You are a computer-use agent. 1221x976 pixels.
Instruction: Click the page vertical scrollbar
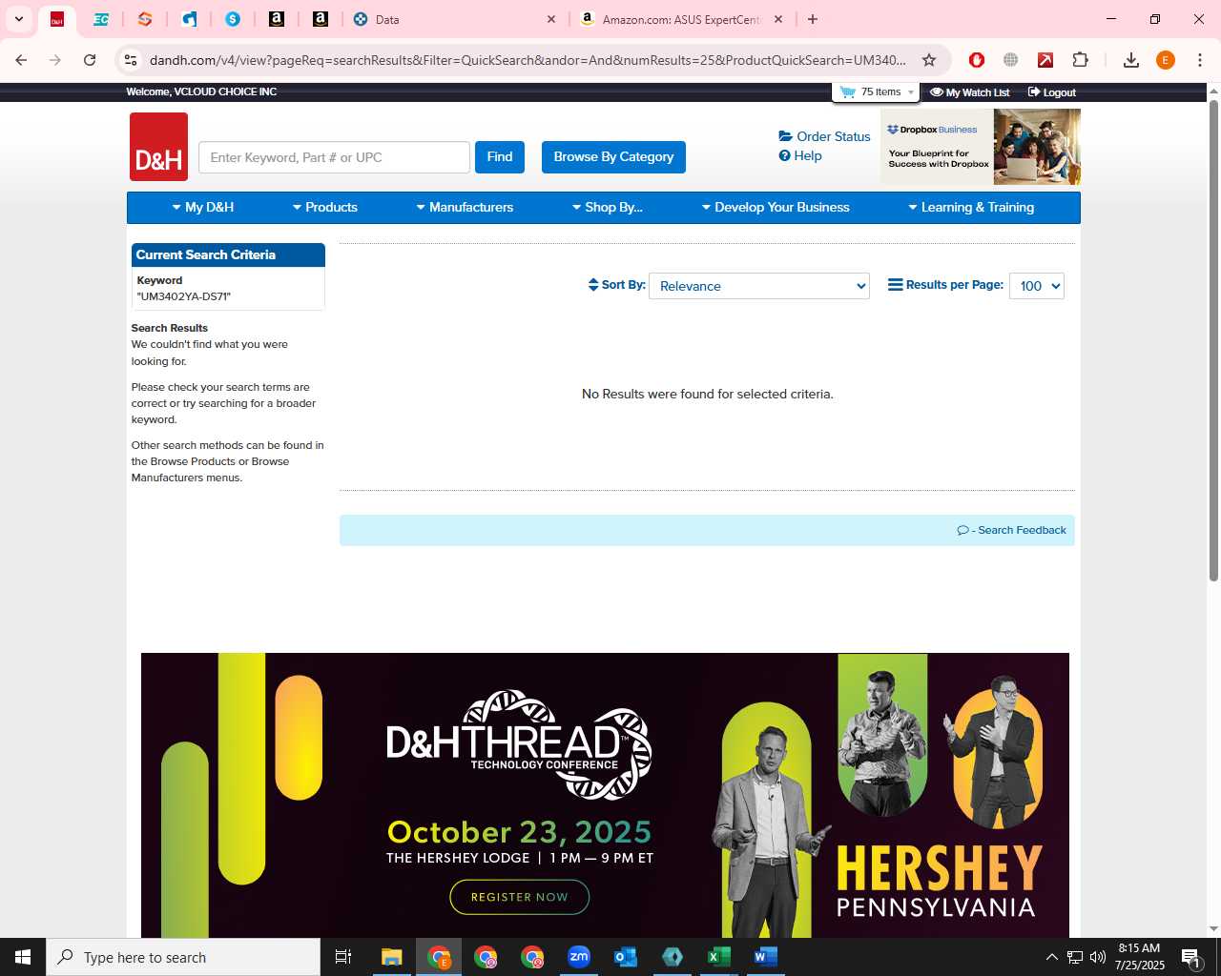pos(1213,340)
